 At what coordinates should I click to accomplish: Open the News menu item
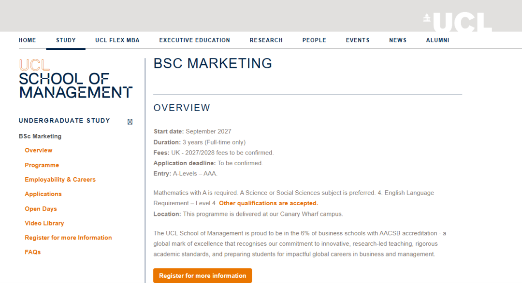tap(398, 40)
